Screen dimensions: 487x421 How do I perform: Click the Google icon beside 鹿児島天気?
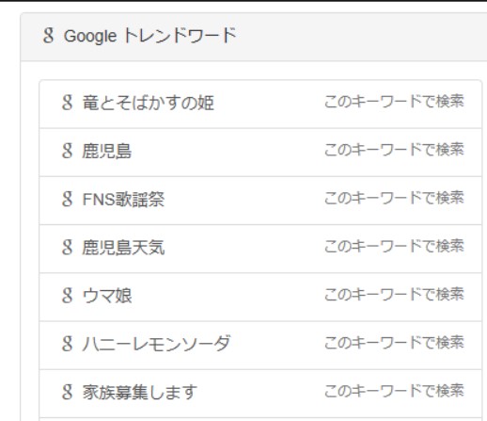(67, 248)
